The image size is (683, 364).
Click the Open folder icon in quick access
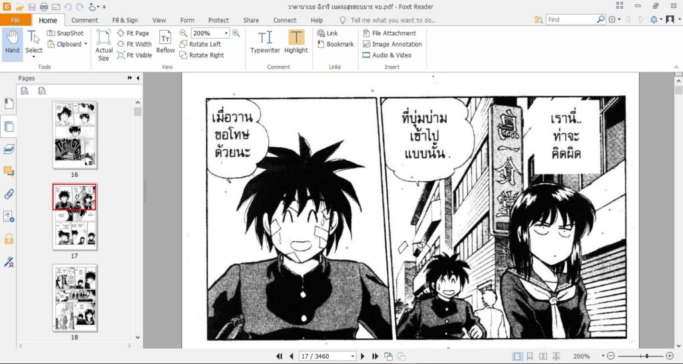(x=19, y=7)
